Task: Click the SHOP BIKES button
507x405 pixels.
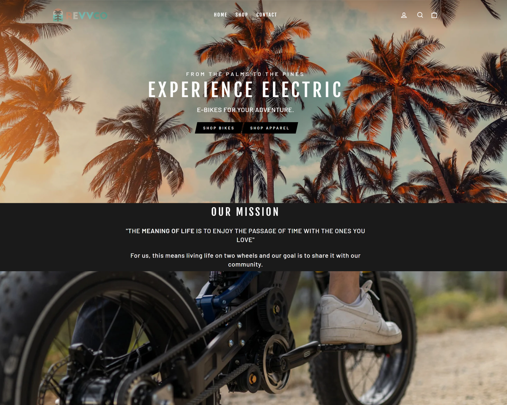Action: point(219,128)
